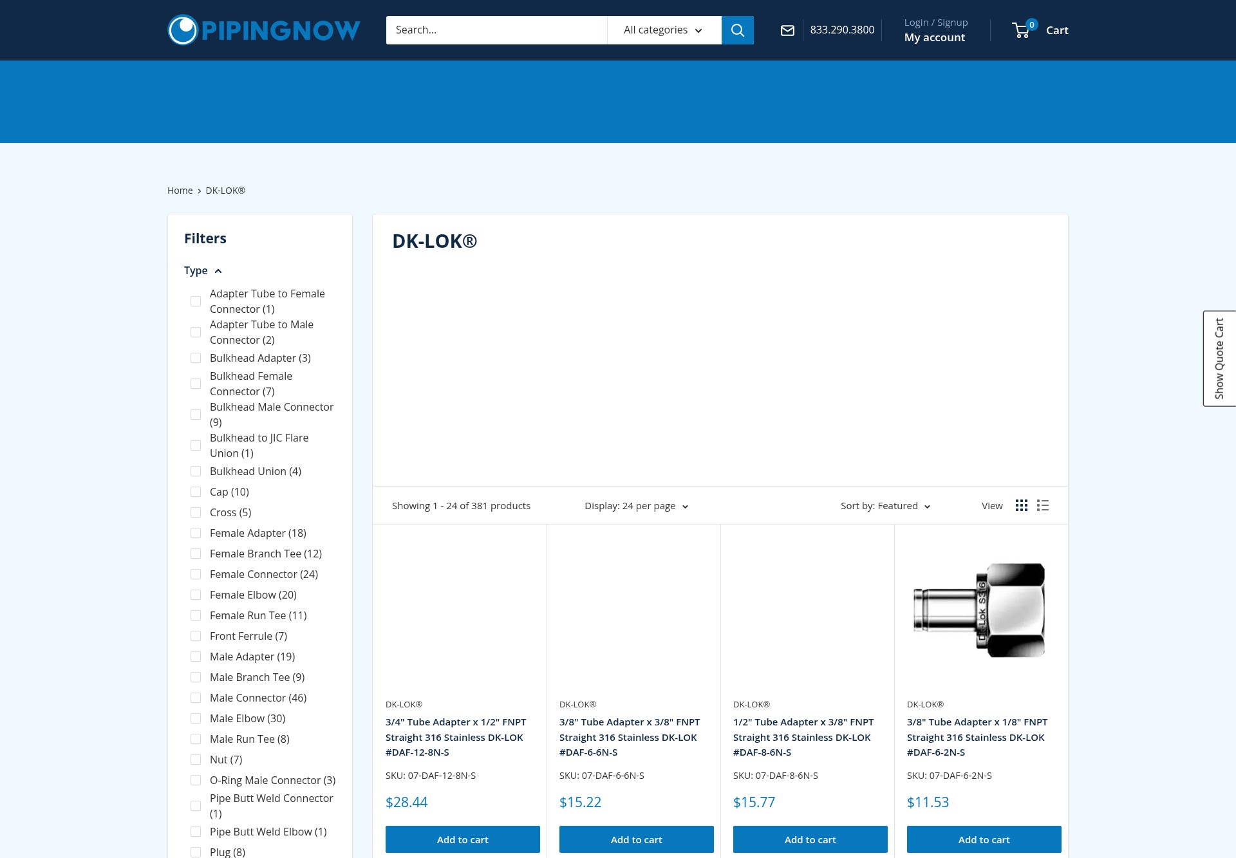Image resolution: width=1236 pixels, height=858 pixels.
Task: Open 3/4" Tube Adapter x 1/2" FNPT product
Action: click(x=456, y=738)
